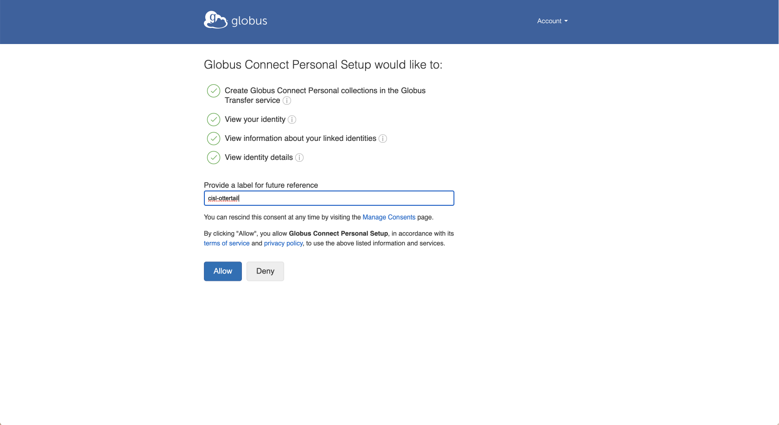The image size is (779, 425).
Task: Open info icon for linked identities
Action: 383,139
